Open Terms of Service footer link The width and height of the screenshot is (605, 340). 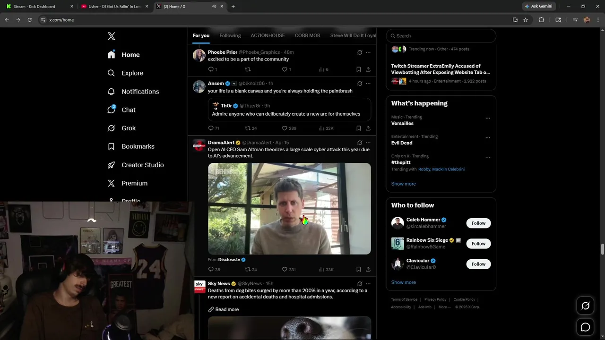point(404,299)
